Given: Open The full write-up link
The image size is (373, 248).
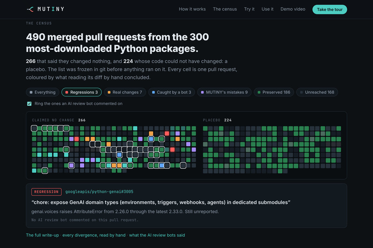Looking at the screenshot, I should [42, 235].
